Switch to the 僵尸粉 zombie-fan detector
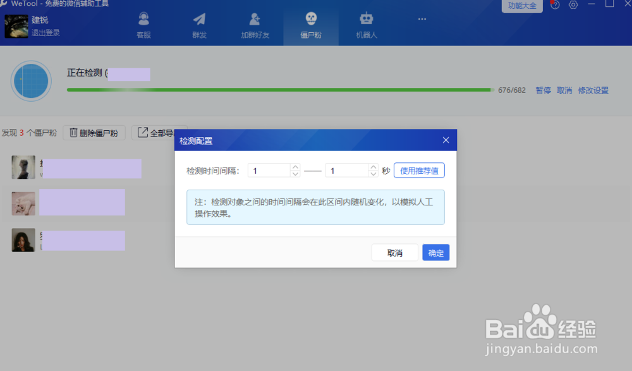Image resolution: width=632 pixels, height=371 pixels. click(310, 24)
